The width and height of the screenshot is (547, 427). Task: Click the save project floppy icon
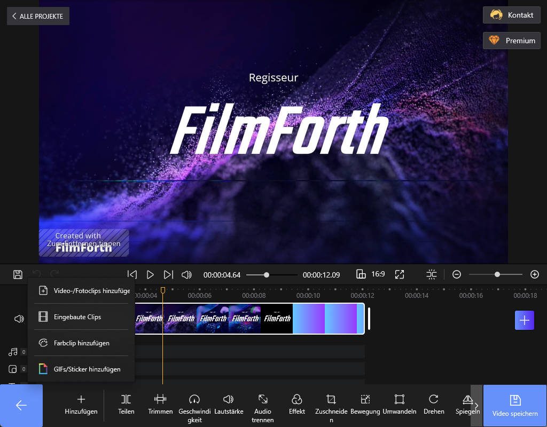pos(18,275)
